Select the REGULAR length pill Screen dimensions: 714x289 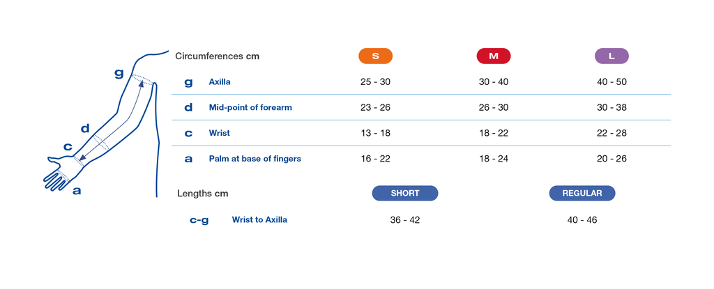(x=582, y=193)
